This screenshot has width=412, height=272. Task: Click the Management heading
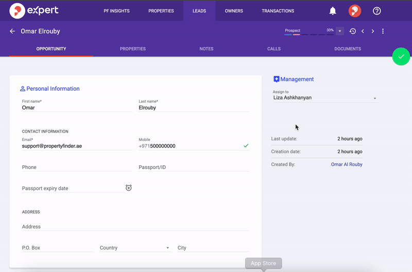tap(297, 79)
